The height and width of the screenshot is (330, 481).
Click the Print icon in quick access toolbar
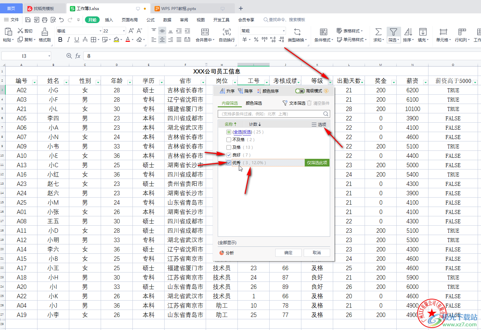coord(44,20)
